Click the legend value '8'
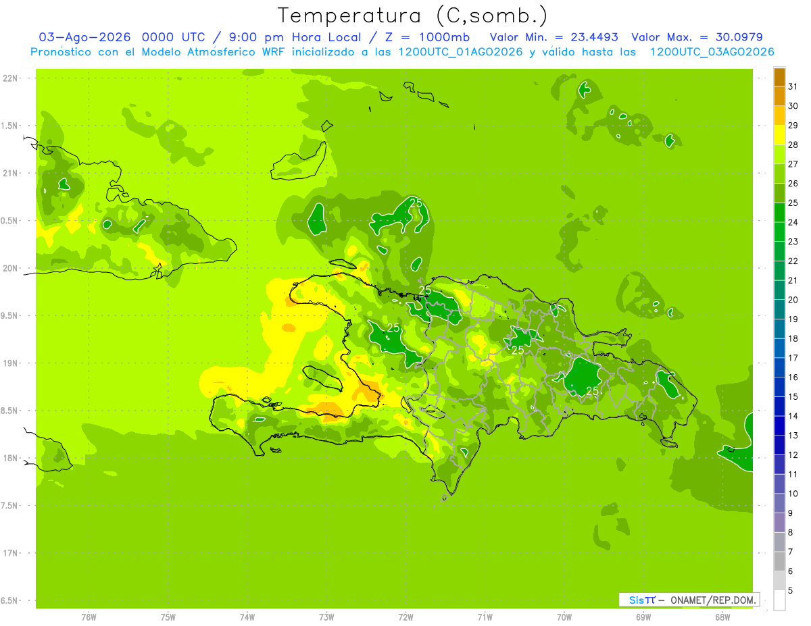 791,532
